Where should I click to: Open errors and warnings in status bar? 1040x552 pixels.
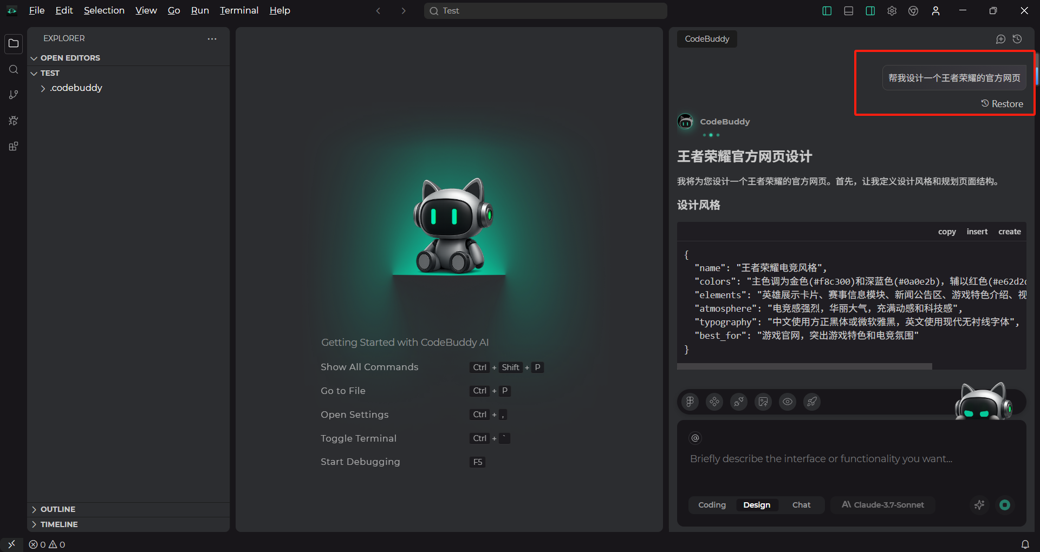point(47,544)
